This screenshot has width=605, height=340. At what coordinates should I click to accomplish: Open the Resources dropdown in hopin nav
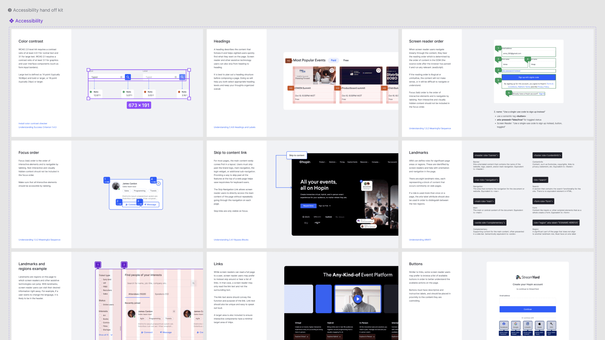[x=364, y=162]
